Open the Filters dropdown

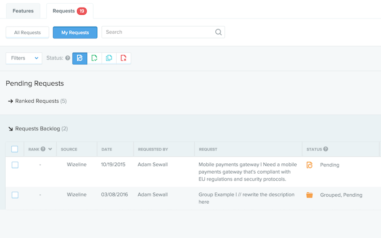[x=24, y=58]
